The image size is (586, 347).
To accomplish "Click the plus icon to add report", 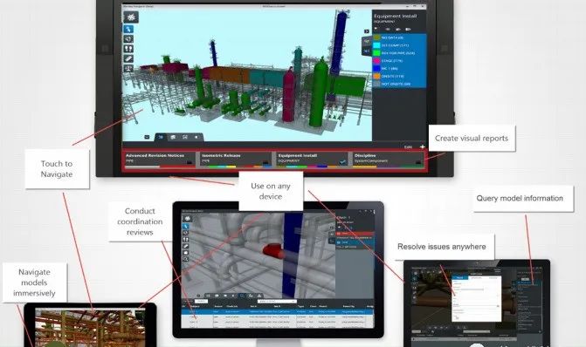I will [x=423, y=147].
